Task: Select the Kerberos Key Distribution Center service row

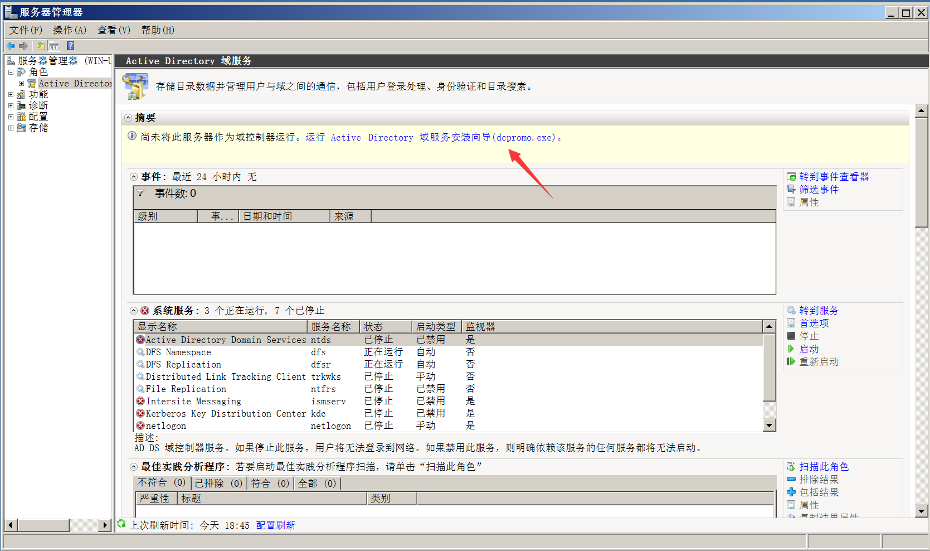Action: (449, 413)
